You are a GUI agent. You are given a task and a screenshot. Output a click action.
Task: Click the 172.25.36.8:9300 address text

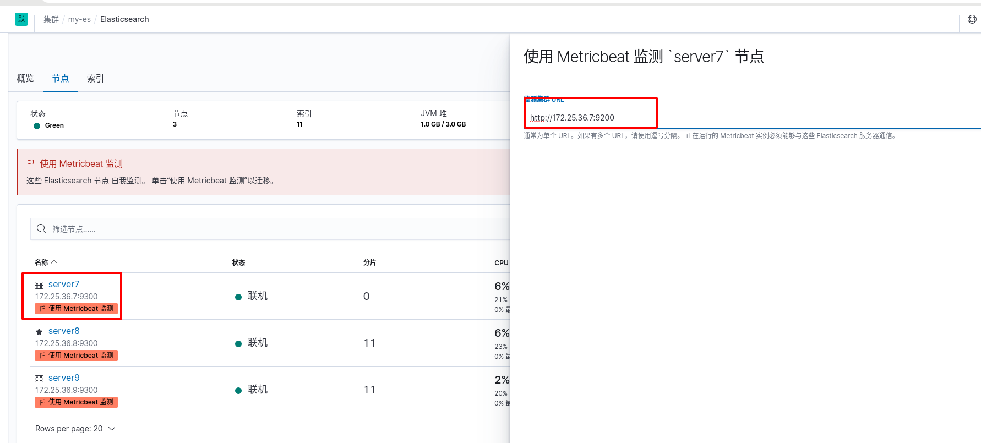click(x=66, y=343)
